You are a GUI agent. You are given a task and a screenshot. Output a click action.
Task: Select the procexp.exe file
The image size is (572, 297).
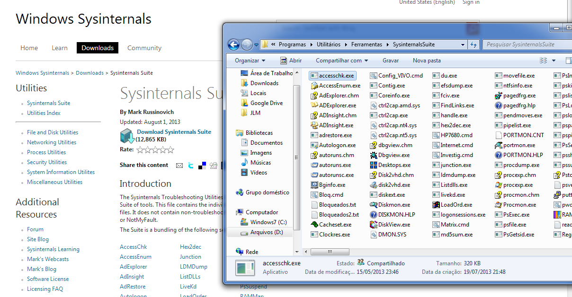[514, 185]
